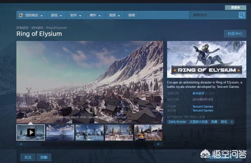The height and width of the screenshot is (163, 251).
Task: Open the 社区中心 community hub
Action: click(235, 34)
